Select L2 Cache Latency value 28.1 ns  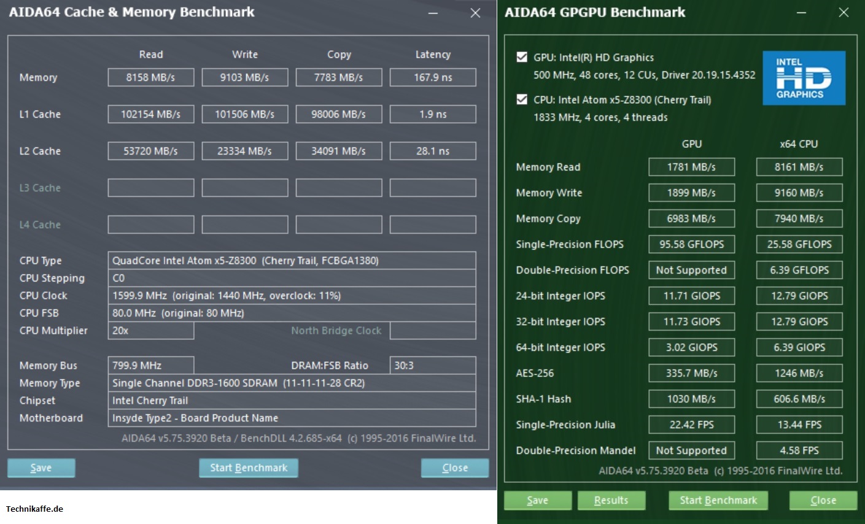(x=433, y=151)
